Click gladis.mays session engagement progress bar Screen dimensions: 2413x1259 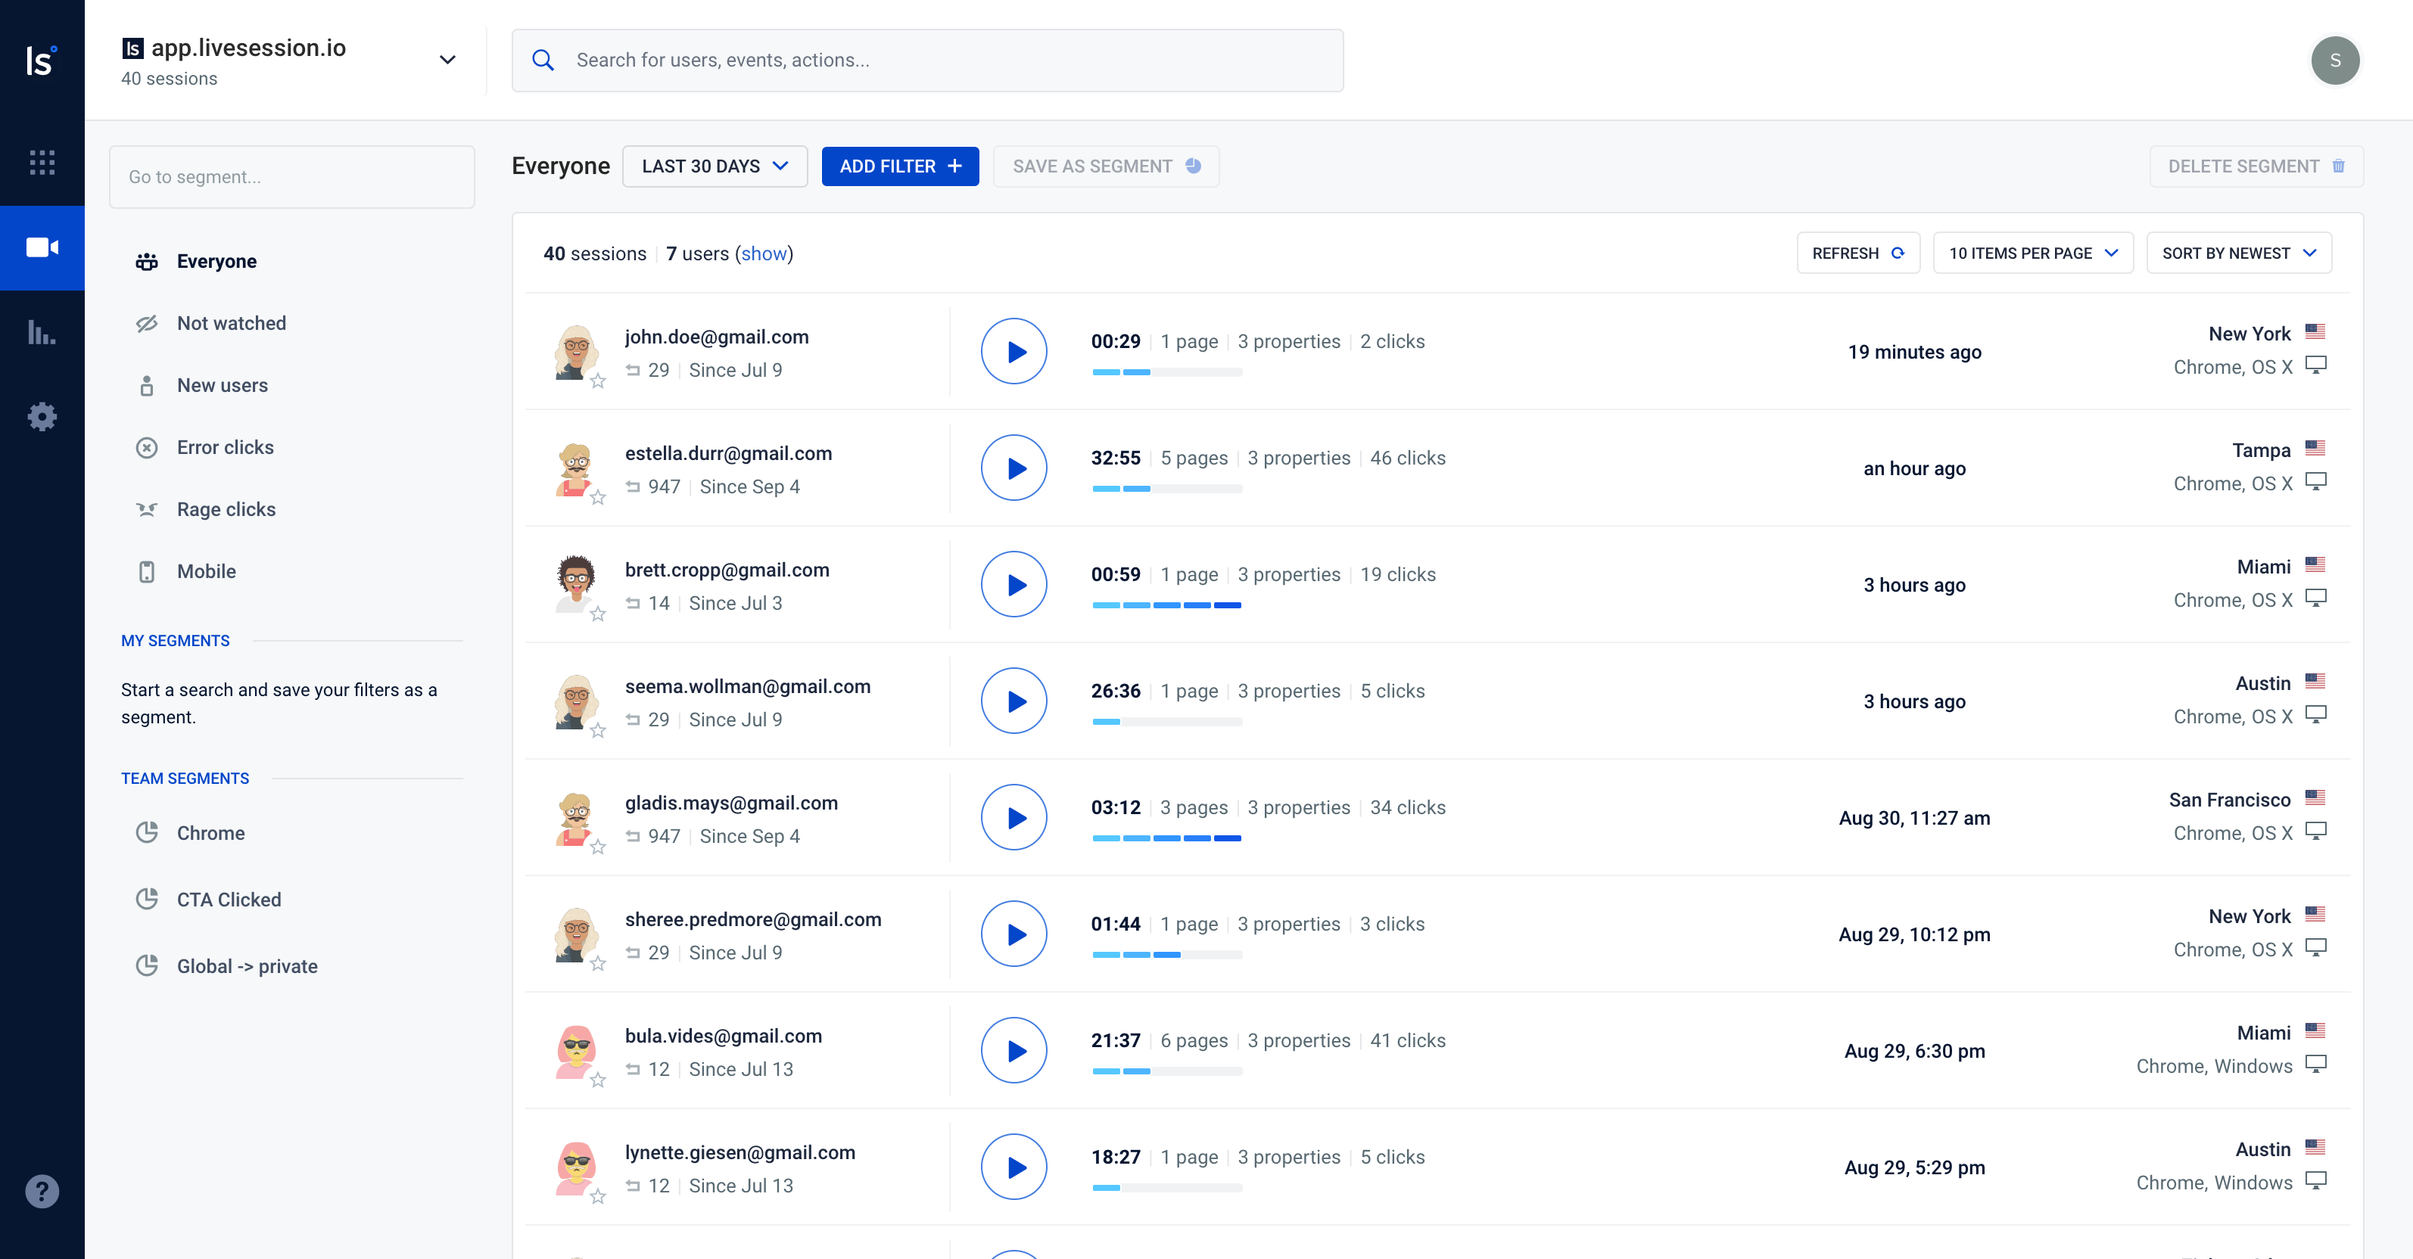1166,839
